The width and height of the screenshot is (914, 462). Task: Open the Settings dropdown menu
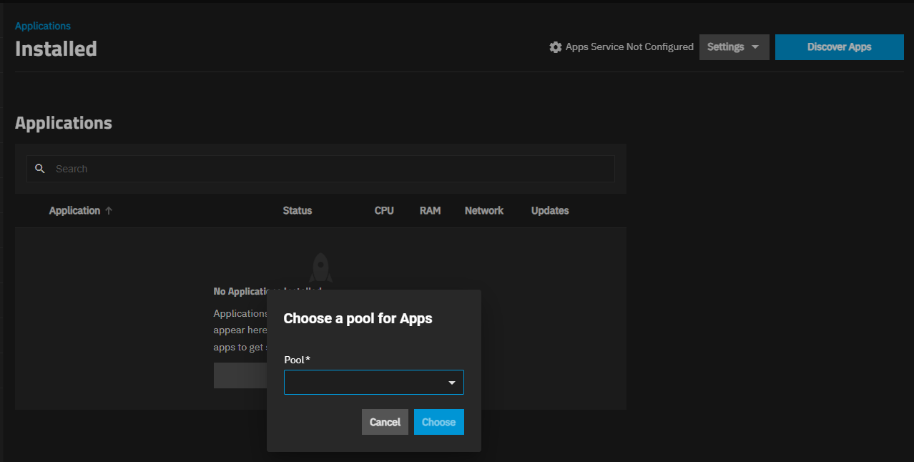pyautogui.click(x=733, y=47)
